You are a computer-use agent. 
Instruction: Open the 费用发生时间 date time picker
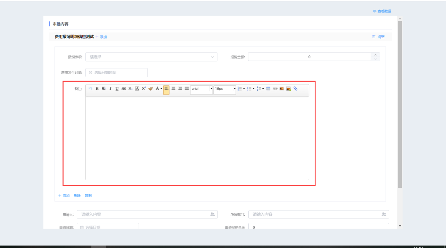tap(116, 73)
